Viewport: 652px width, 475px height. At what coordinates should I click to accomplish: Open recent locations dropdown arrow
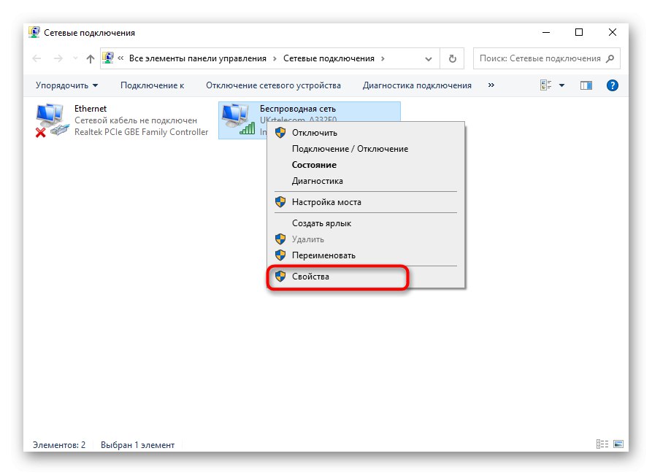point(75,58)
